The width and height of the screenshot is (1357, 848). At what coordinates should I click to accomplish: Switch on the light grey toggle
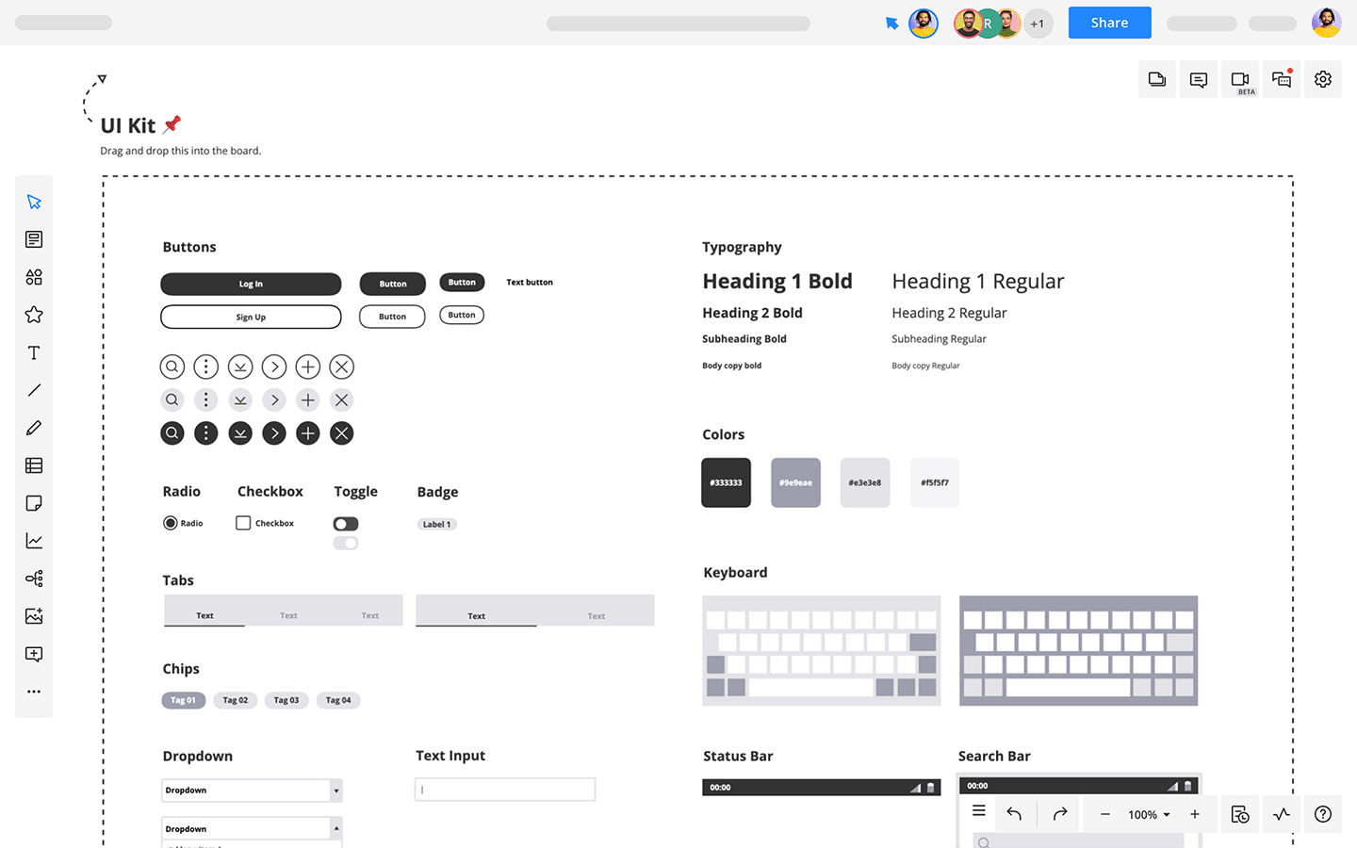(x=346, y=544)
